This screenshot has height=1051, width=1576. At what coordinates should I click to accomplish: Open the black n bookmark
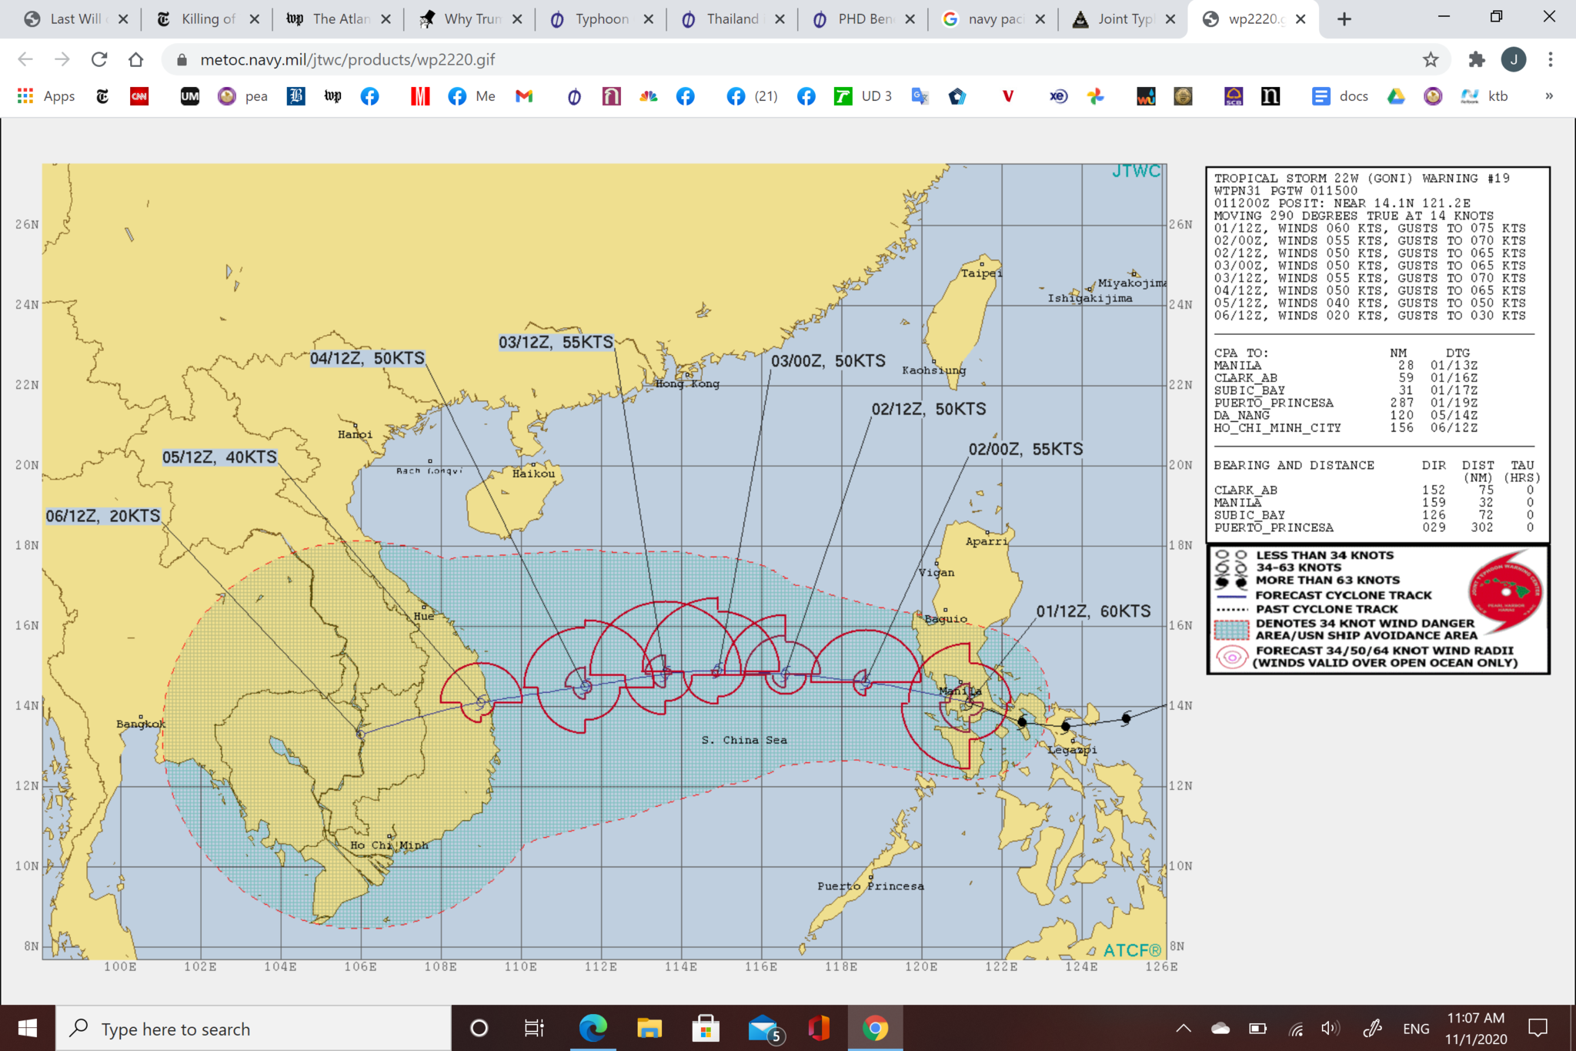point(1270,95)
